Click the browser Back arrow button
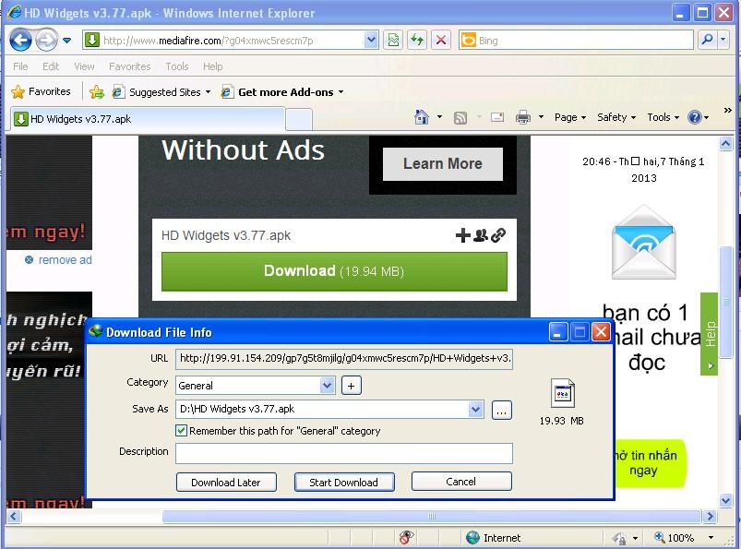This screenshot has height=549, width=741. click(20, 40)
